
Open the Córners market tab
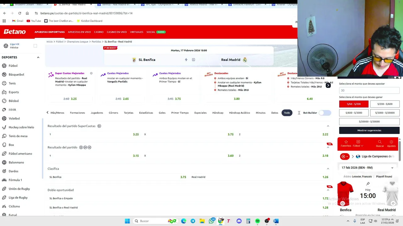click(113, 113)
